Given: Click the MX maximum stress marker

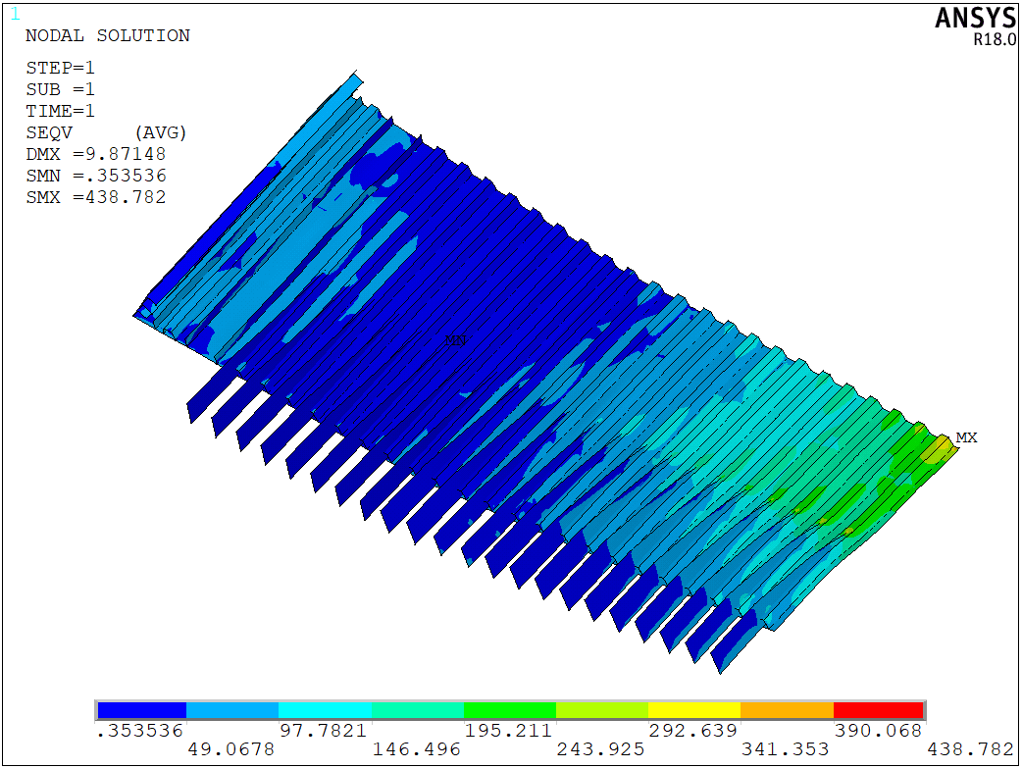Looking at the screenshot, I should coord(966,437).
